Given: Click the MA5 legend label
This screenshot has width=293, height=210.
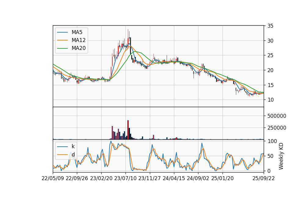Looking at the screenshot, I should tap(77, 32).
